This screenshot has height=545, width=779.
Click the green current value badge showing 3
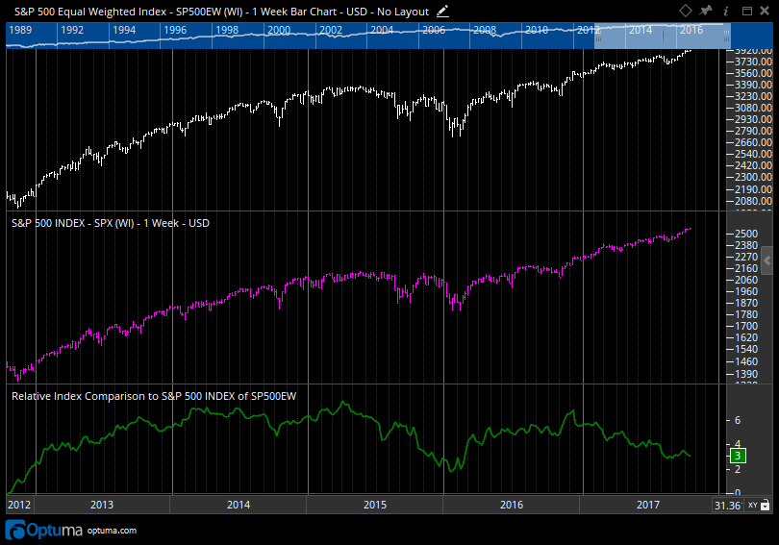click(x=738, y=456)
